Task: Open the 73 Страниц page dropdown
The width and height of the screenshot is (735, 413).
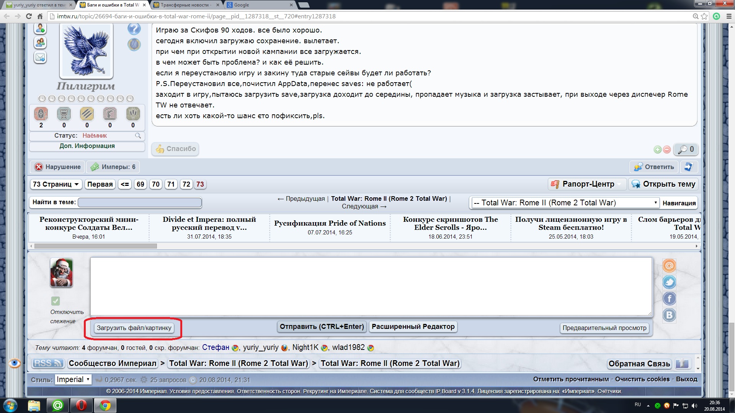Action: (56, 184)
